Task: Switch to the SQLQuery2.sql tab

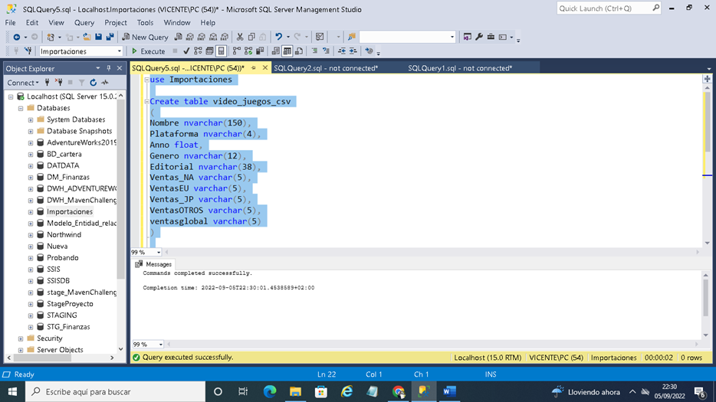Action: (x=325, y=68)
